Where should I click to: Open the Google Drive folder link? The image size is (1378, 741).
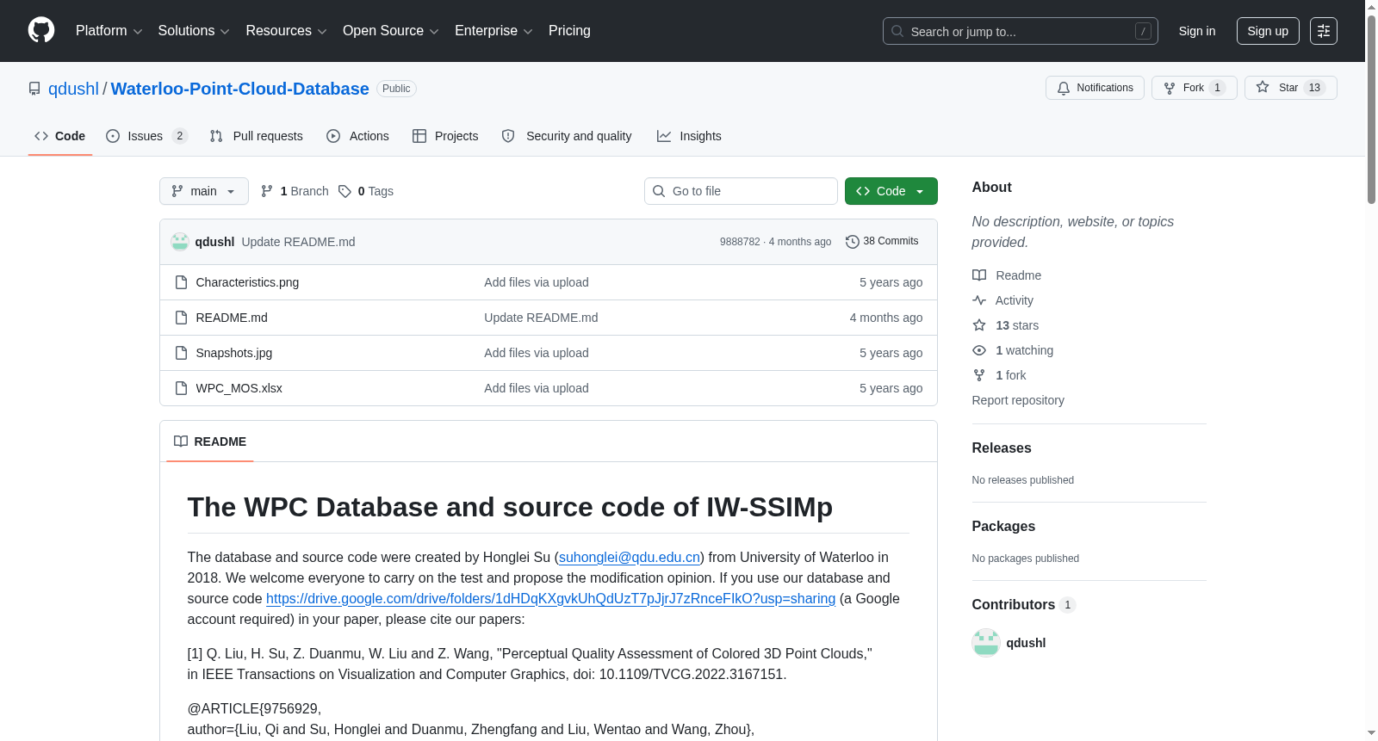tap(550, 598)
